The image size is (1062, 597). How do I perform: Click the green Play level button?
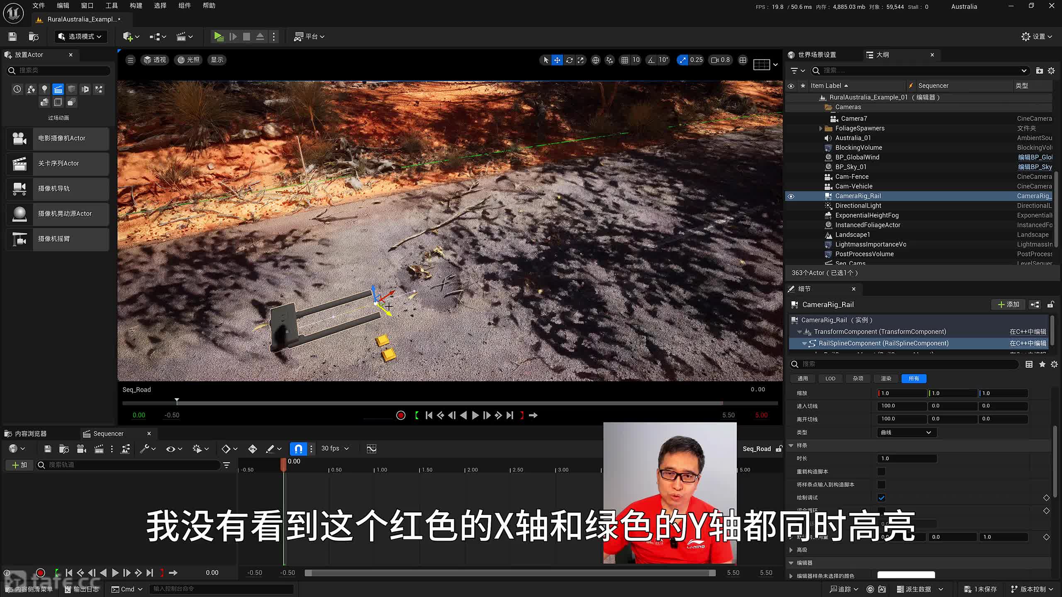(x=218, y=36)
